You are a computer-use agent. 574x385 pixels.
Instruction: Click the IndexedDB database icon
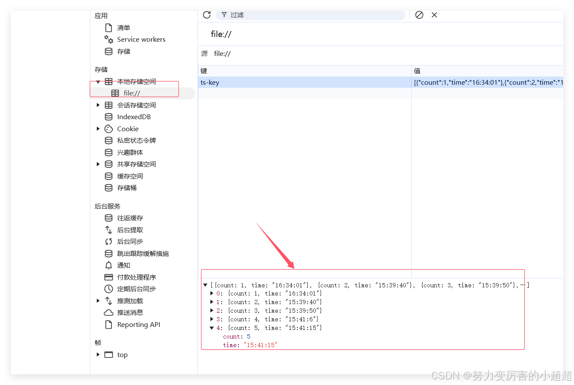(109, 117)
